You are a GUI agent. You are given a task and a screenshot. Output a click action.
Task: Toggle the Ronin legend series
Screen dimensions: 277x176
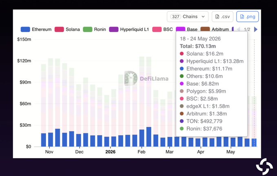coord(94,29)
